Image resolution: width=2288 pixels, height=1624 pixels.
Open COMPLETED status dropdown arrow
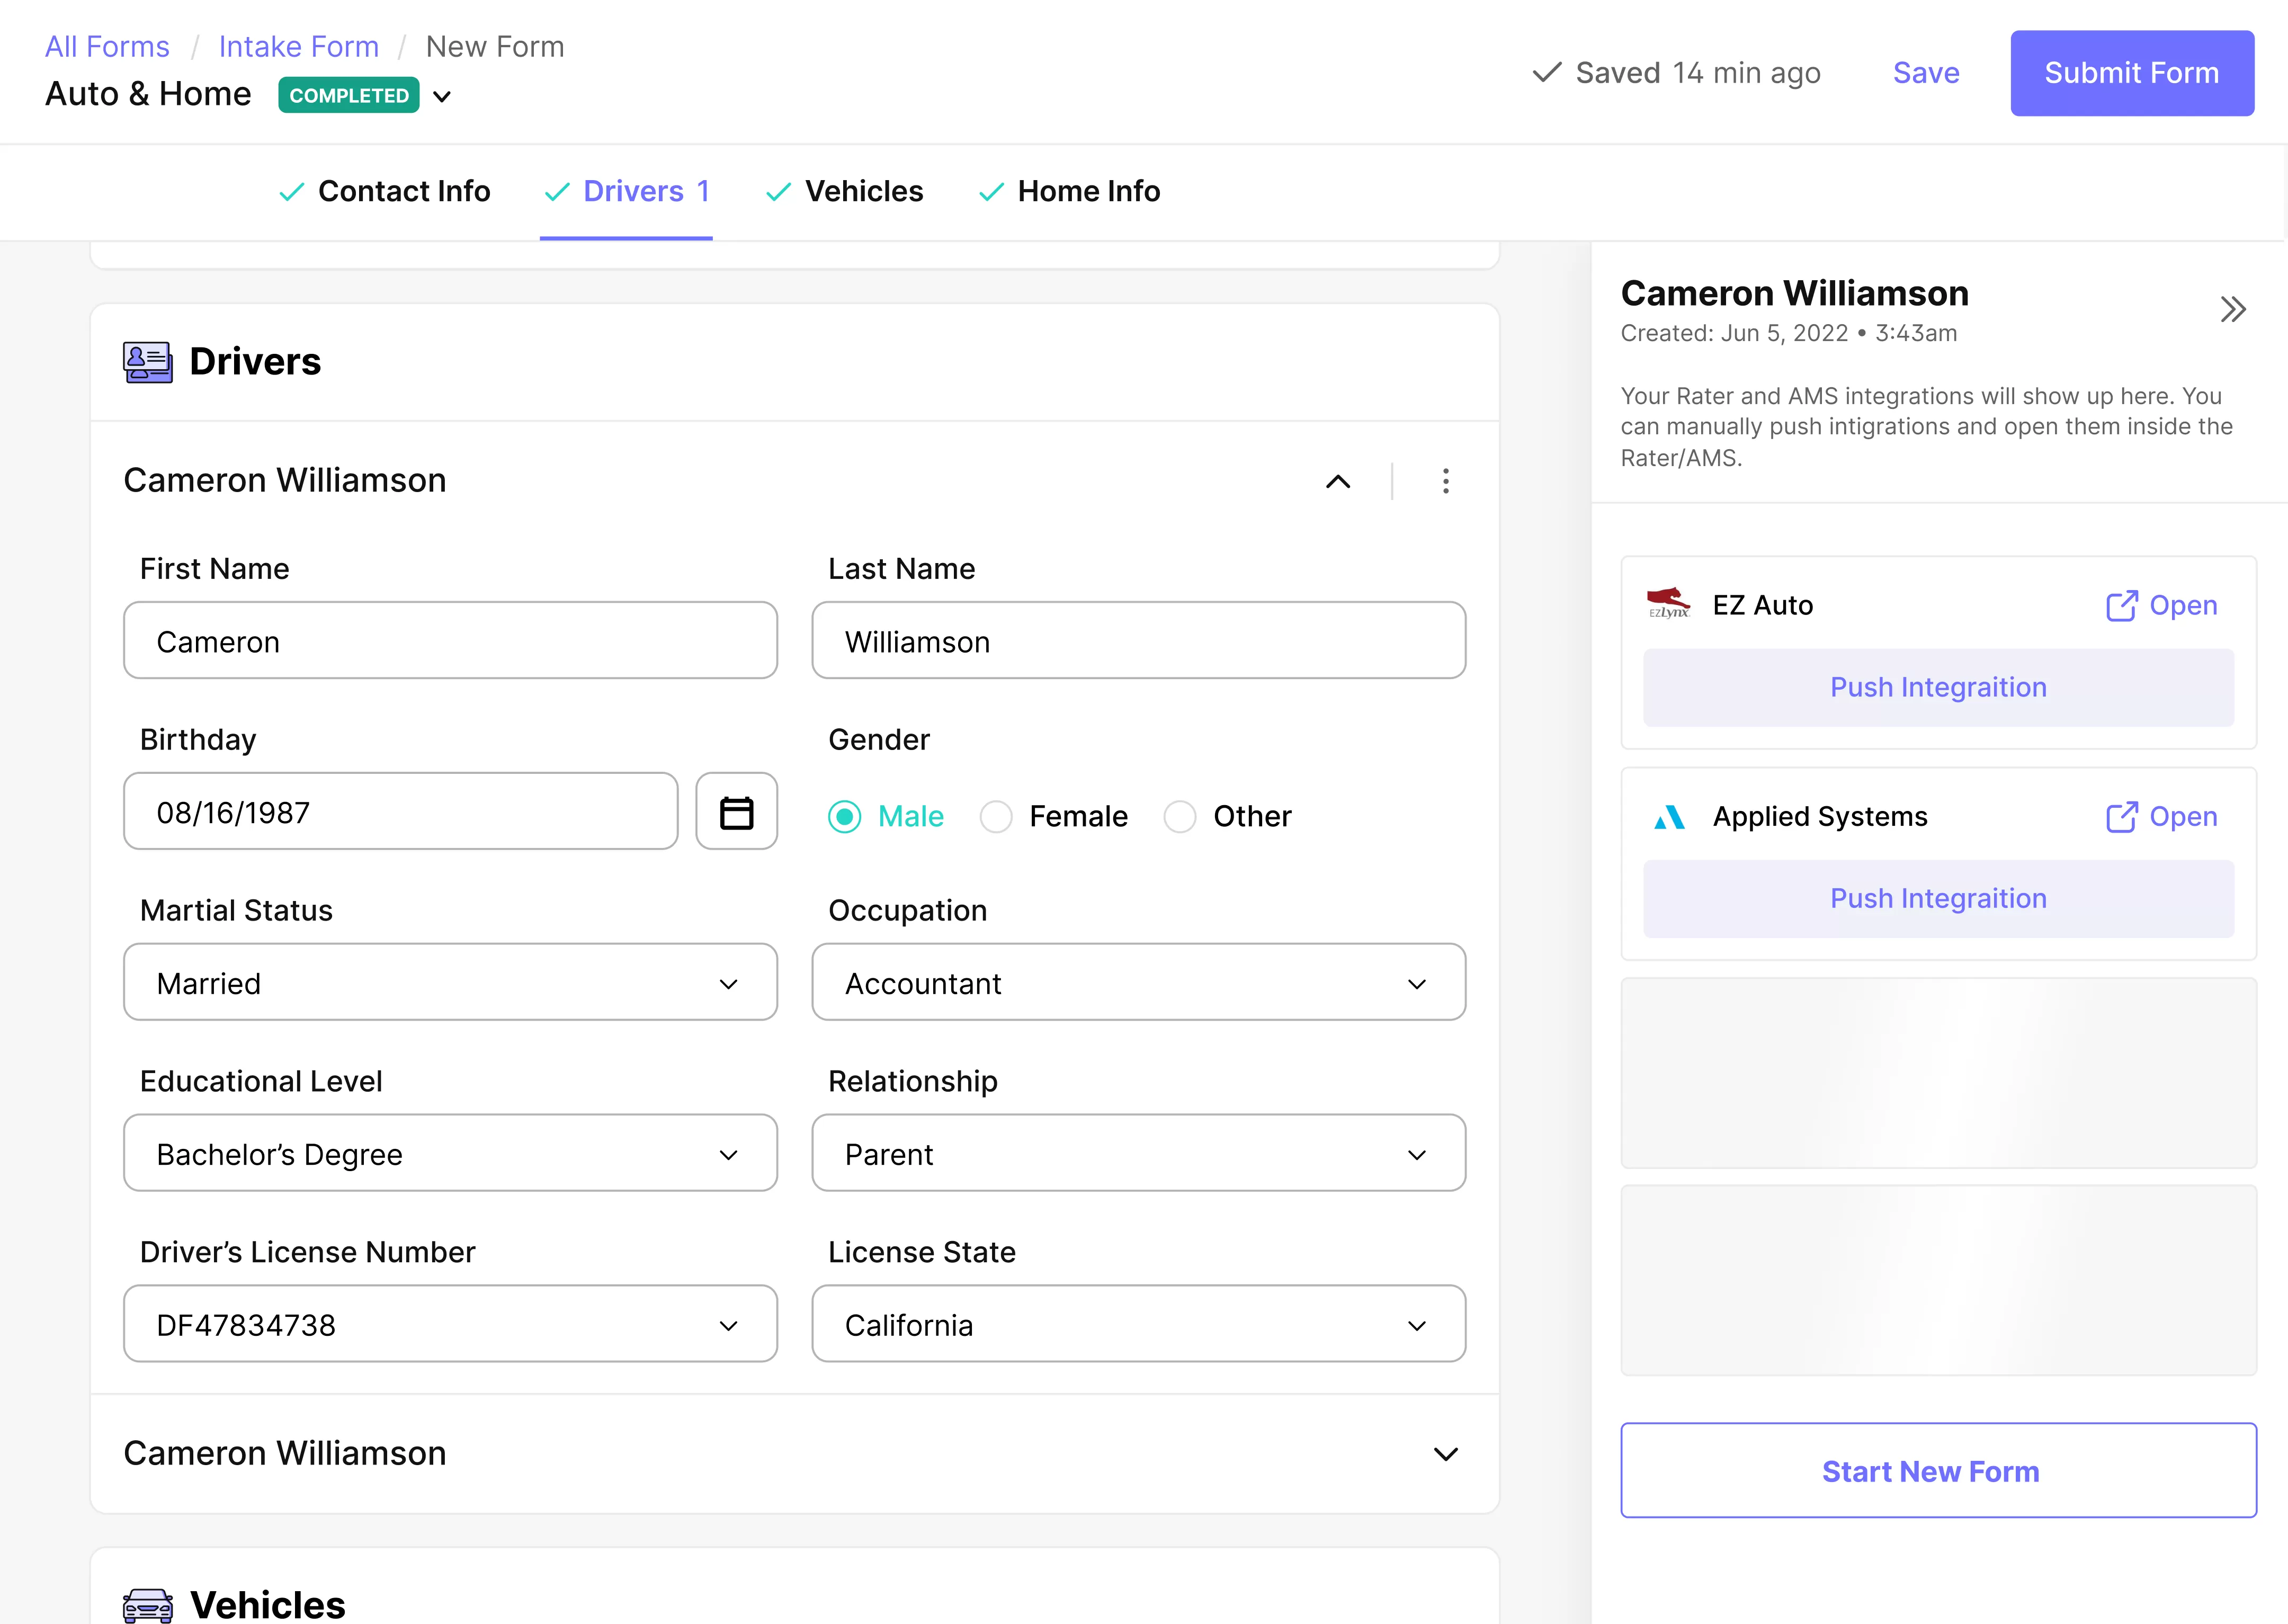(442, 97)
